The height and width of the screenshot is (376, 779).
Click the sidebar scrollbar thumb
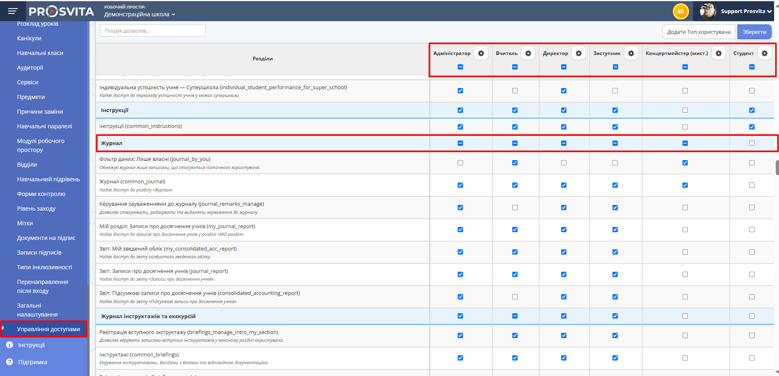pyautogui.click(x=88, y=330)
